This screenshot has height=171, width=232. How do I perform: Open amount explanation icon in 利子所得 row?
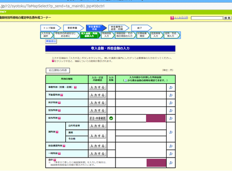click(x=171, y=103)
